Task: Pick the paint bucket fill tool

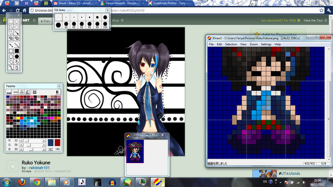Action: (x=17, y=62)
